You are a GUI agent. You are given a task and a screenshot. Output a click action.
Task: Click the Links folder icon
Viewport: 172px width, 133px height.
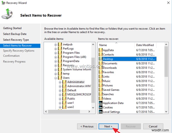(x=100, y=76)
